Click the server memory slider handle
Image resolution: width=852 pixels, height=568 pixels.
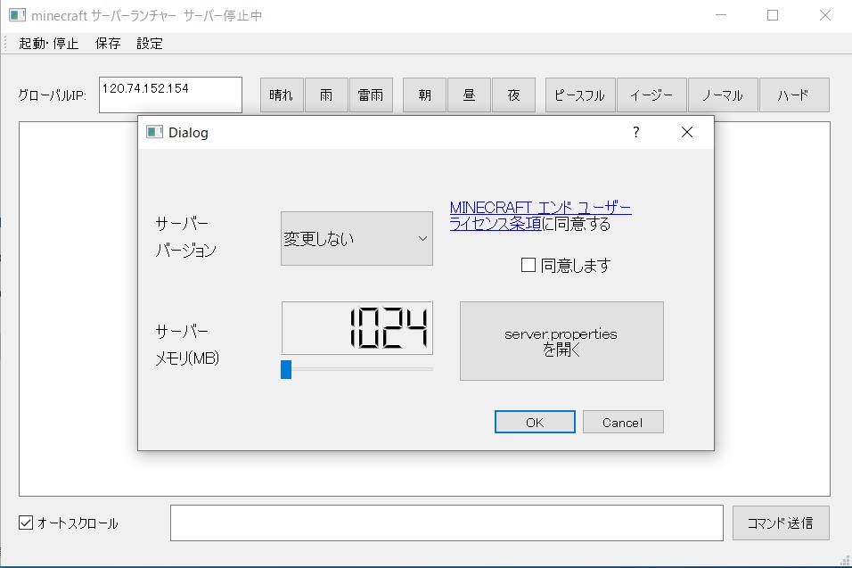pyautogui.click(x=286, y=369)
